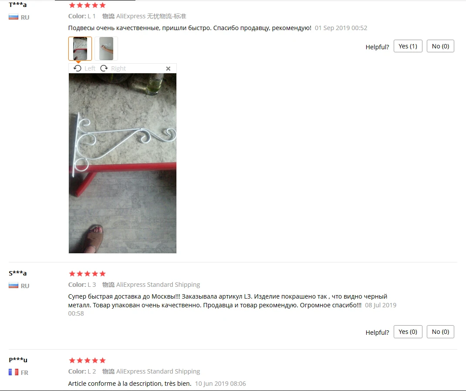This screenshot has width=466, height=391.
Task: Click S***a's five-star rating
Action: tap(87, 274)
